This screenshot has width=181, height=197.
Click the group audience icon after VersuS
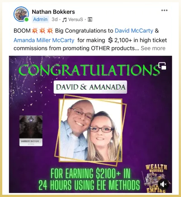(x=90, y=19)
